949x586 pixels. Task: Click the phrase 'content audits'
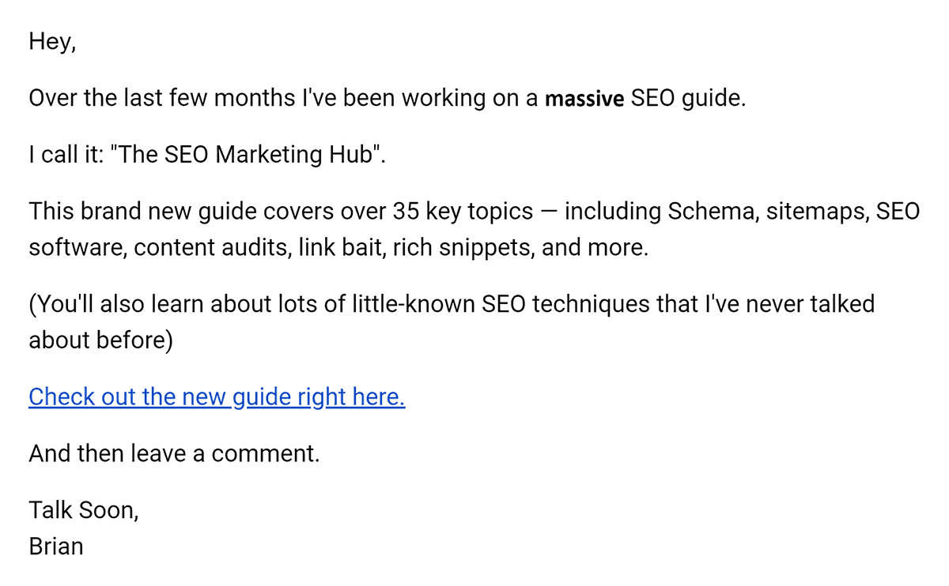[x=211, y=249]
